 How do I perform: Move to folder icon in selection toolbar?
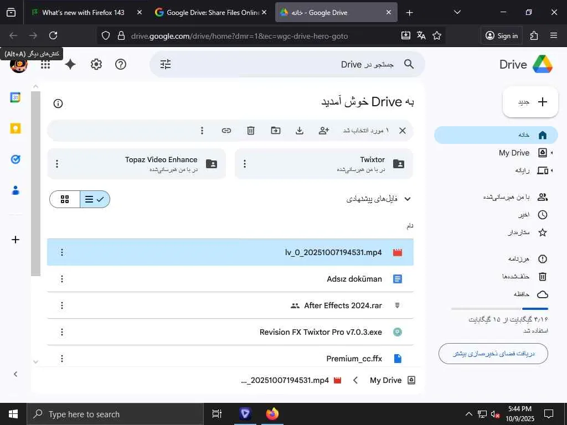[x=276, y=131]
